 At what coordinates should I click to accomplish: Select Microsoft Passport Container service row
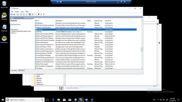pyautogui.click(x=86, y=40)
